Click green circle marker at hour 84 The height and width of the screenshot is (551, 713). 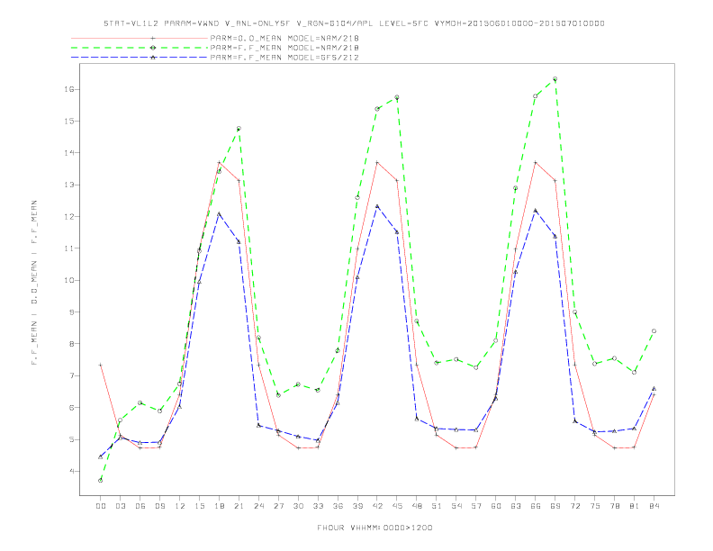coord(654,331)
